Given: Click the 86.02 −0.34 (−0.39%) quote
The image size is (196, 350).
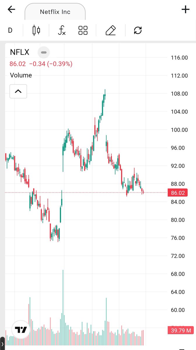Looking at the screenshot, I should click(41, 64).
